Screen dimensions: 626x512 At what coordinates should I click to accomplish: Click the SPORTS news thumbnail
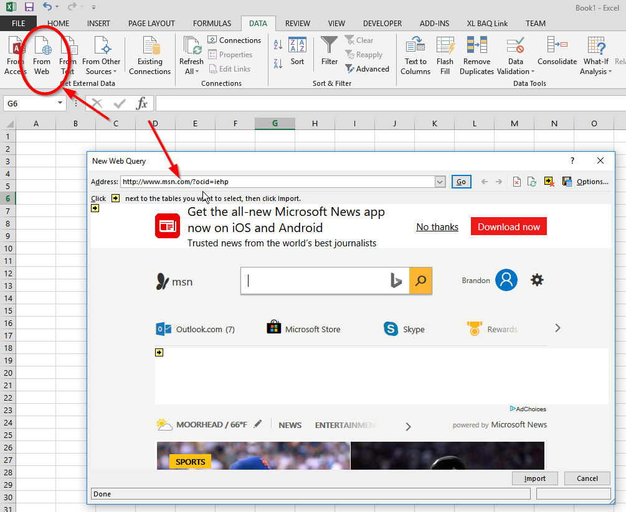(x=253, y=455)
